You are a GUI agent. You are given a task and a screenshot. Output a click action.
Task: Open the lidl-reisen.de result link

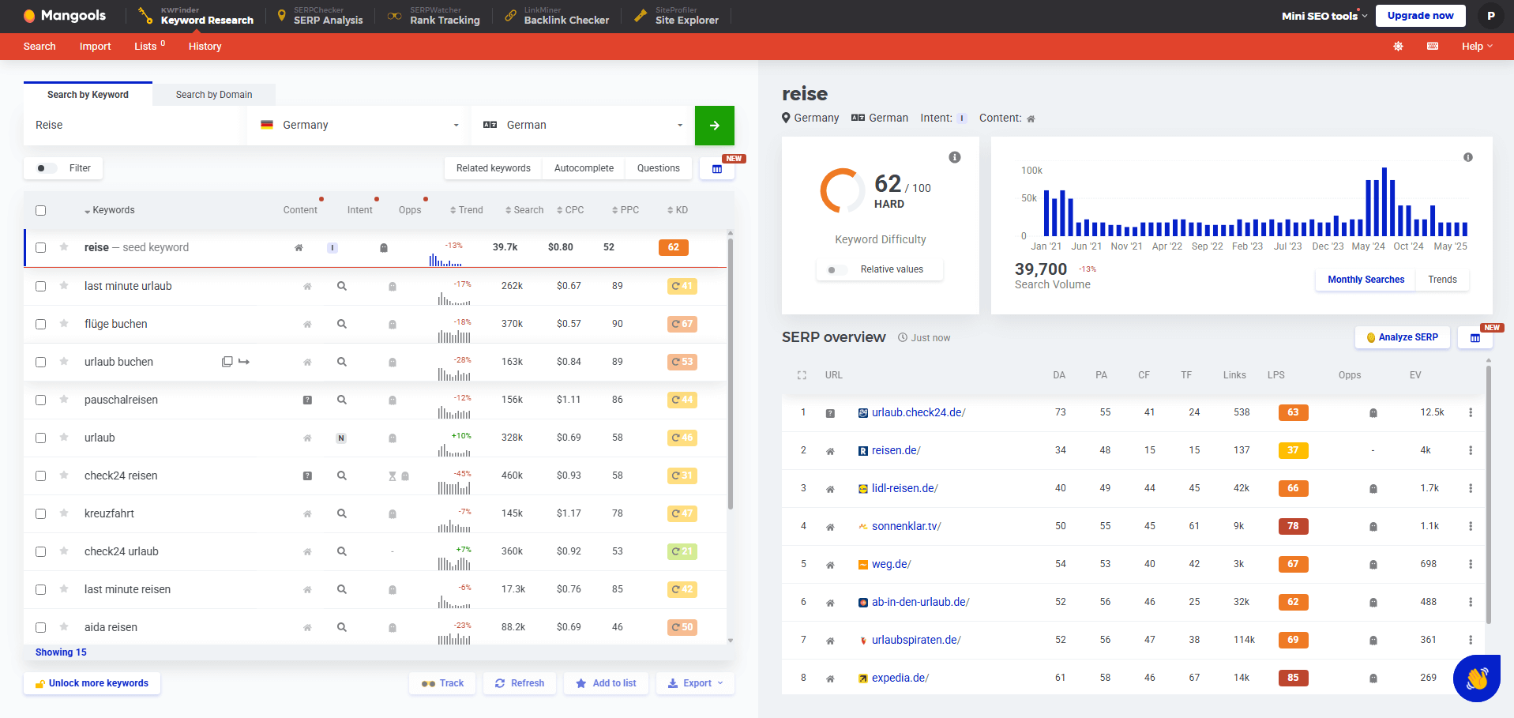pyautogui.click(x=904, y=488)
